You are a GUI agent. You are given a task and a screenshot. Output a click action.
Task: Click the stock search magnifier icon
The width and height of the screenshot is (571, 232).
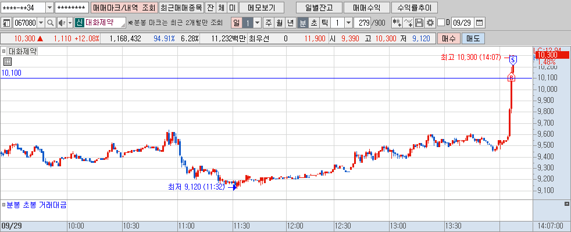click(x=51, y=23)
